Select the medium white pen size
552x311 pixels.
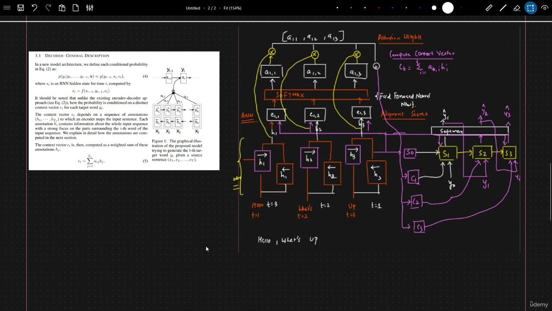(x=434, y=8)
